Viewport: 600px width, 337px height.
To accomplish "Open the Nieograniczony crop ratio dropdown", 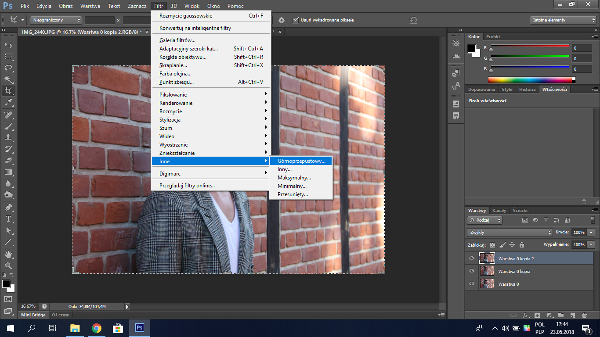I will coord(56,20).
